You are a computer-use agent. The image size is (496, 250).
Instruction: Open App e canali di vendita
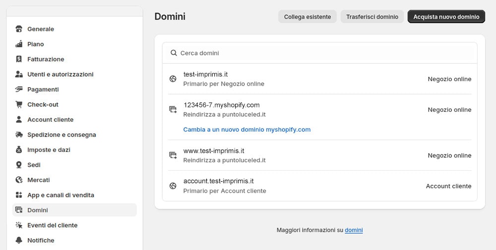(x=74, y=195)
